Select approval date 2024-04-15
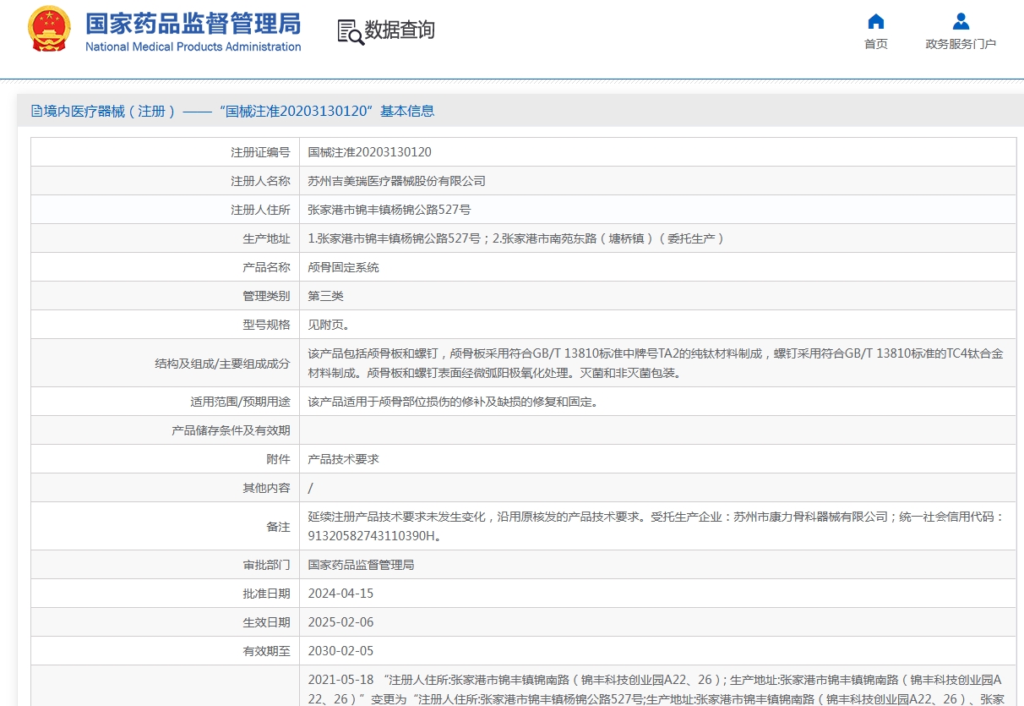This screenshot has height=706, width=1024. pyautogui.click(x=340, y=594)
